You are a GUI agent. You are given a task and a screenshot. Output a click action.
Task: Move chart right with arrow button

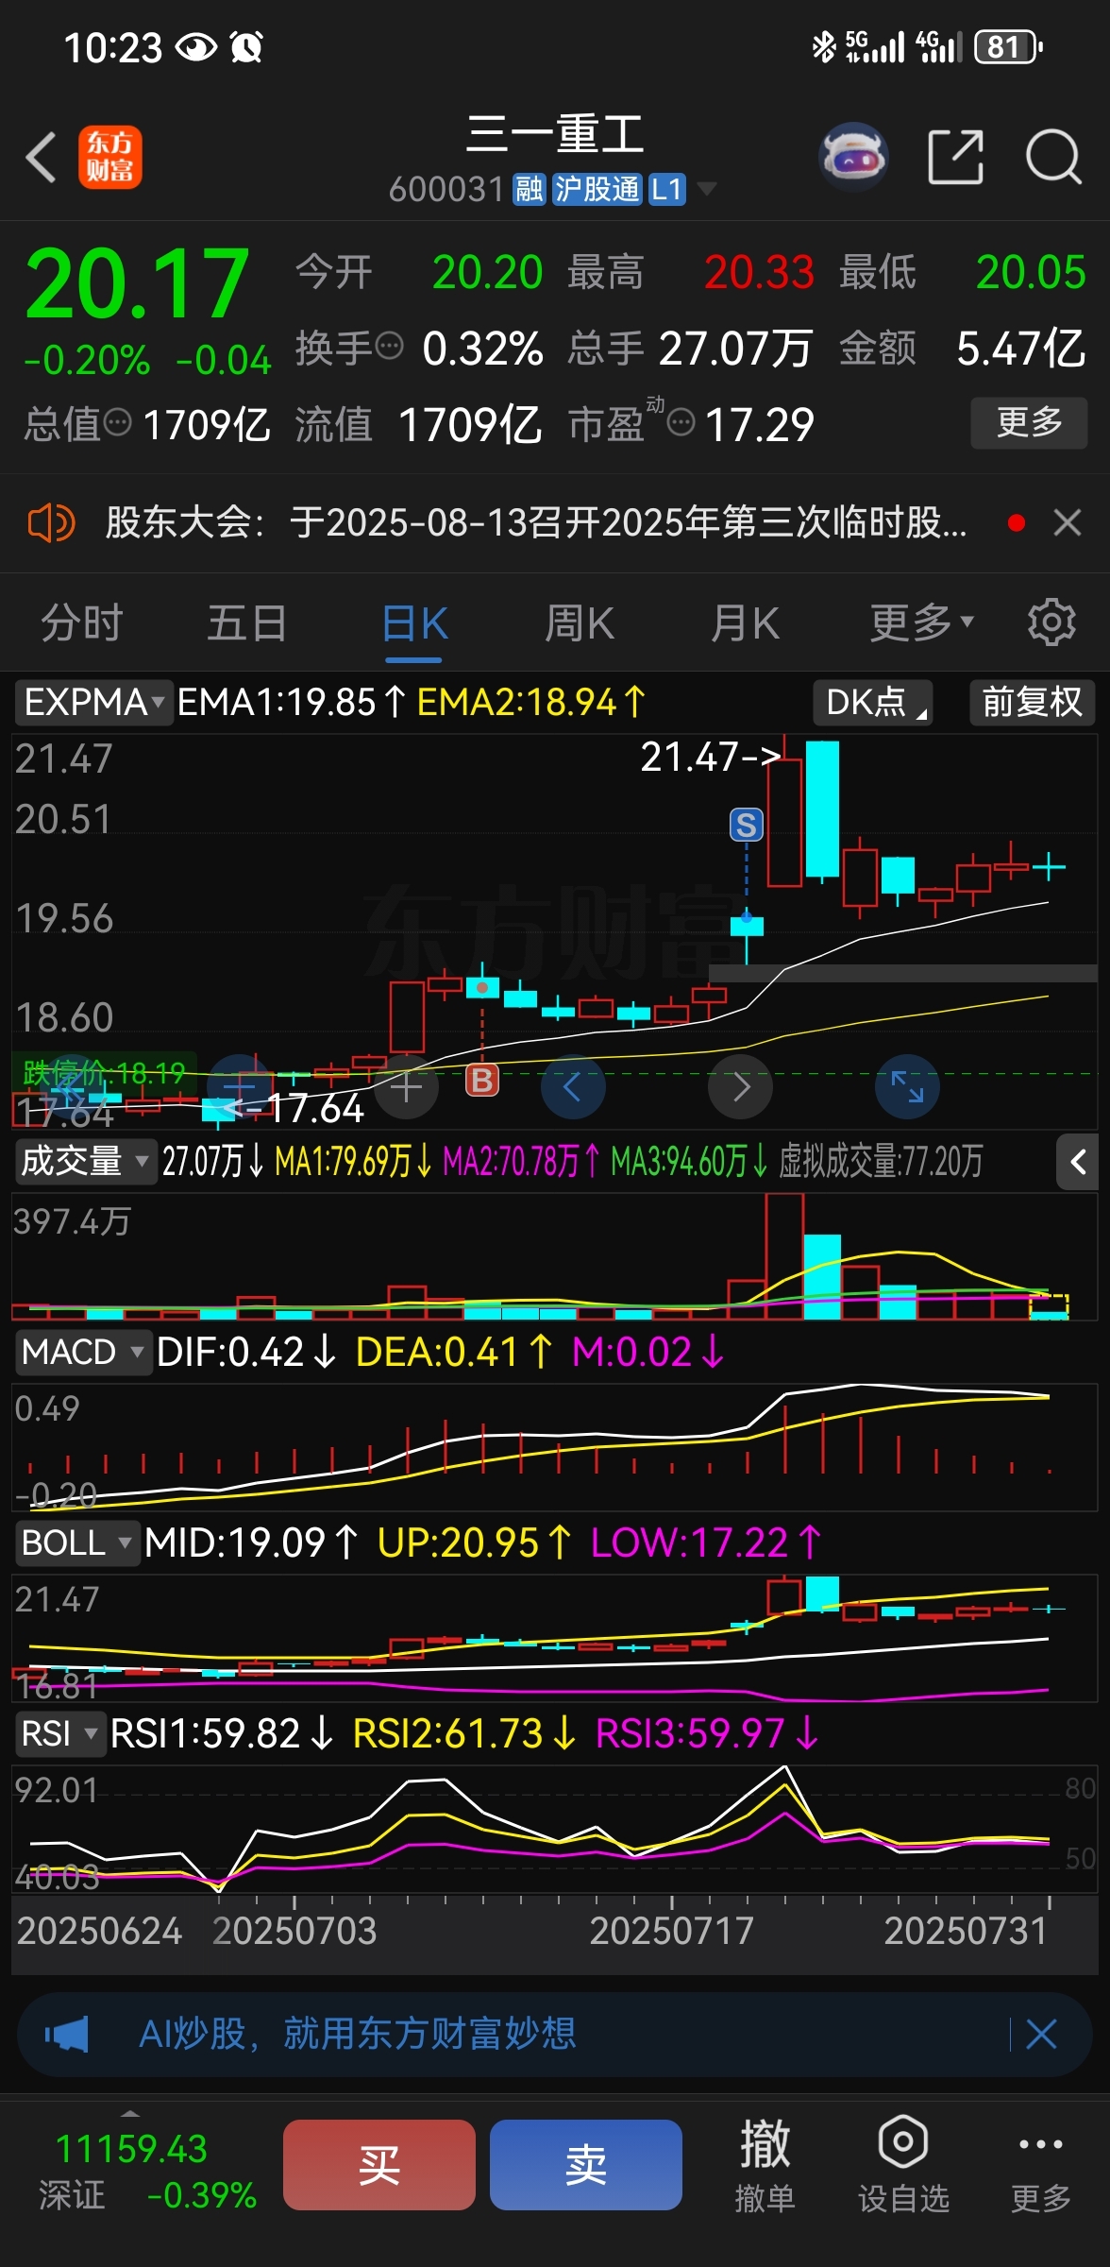(741, 1087)
